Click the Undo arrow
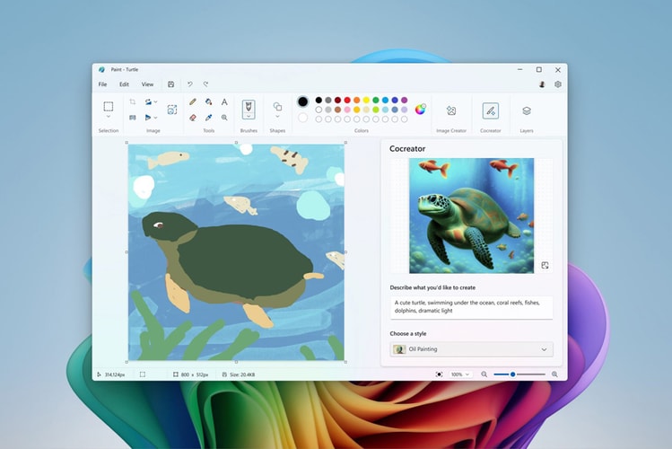672x449 pixels. [190, 84]
